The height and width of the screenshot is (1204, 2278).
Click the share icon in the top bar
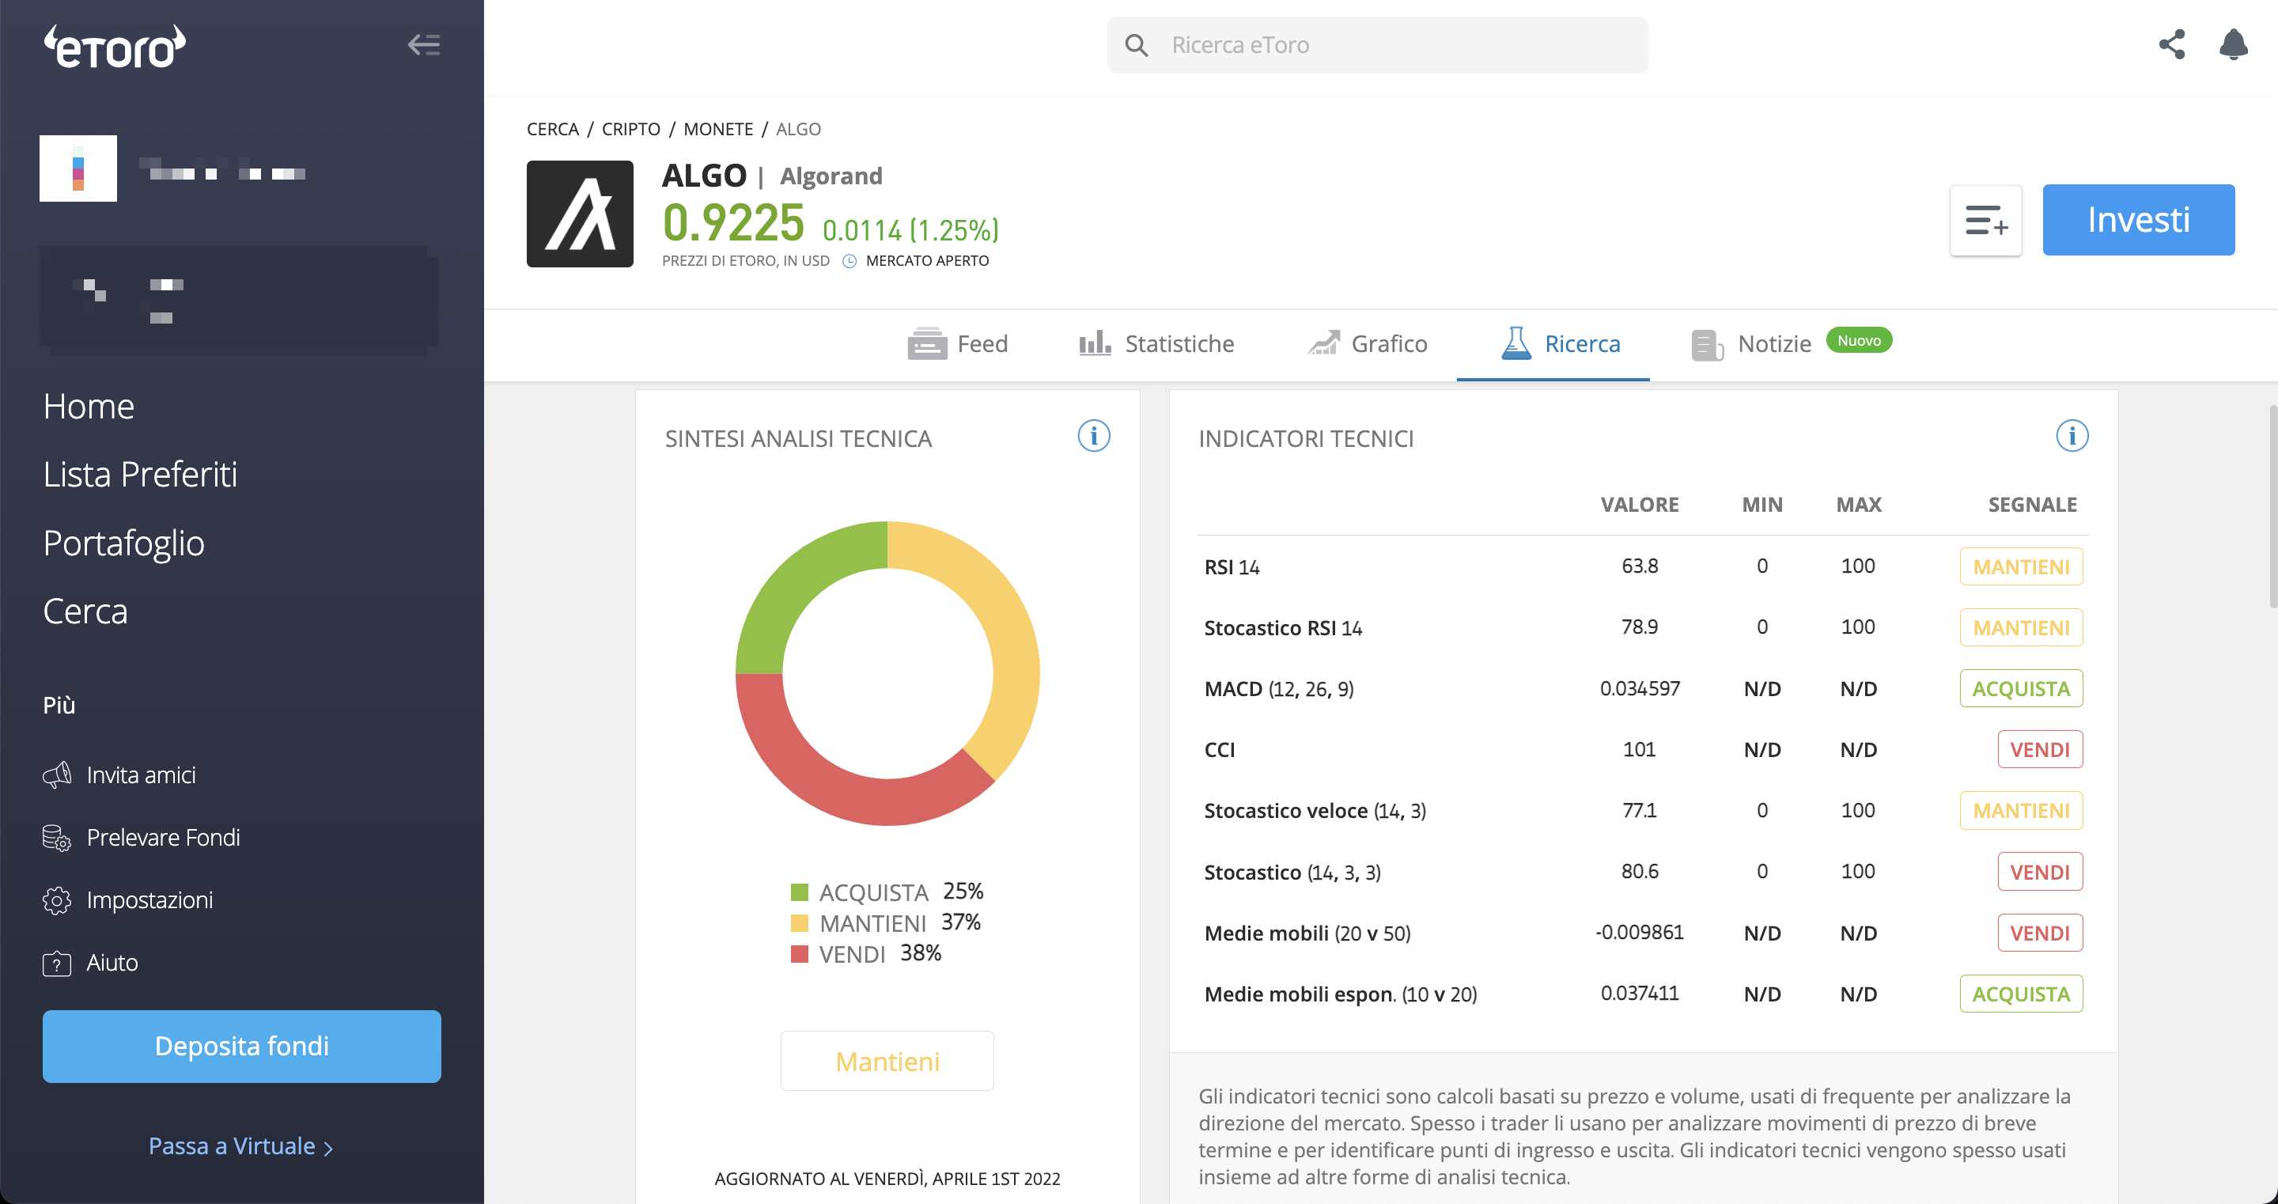point(2171,44)
